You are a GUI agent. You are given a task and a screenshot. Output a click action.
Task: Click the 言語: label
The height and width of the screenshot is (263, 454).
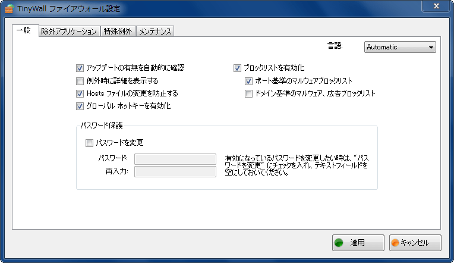click(x=335, y=46)
